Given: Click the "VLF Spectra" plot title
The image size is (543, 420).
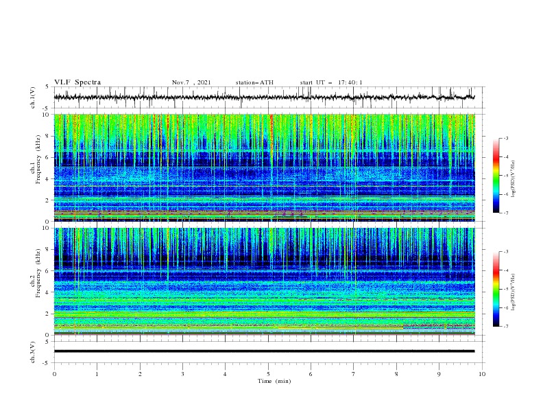Looking at the screenshot, I should pos(77,82).
